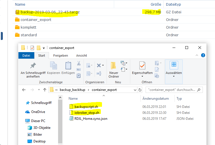
Task: Select the file backupscript.sh
Action: [86, 106]
